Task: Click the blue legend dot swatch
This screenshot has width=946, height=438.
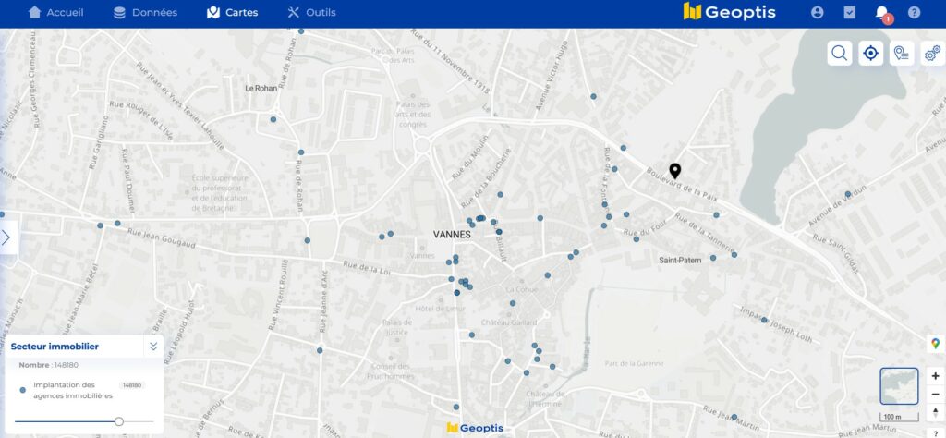Action: pos(23,390)
